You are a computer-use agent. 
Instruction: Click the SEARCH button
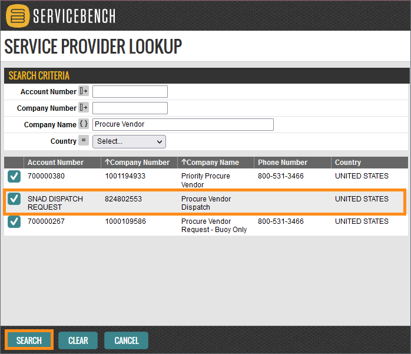29,340
